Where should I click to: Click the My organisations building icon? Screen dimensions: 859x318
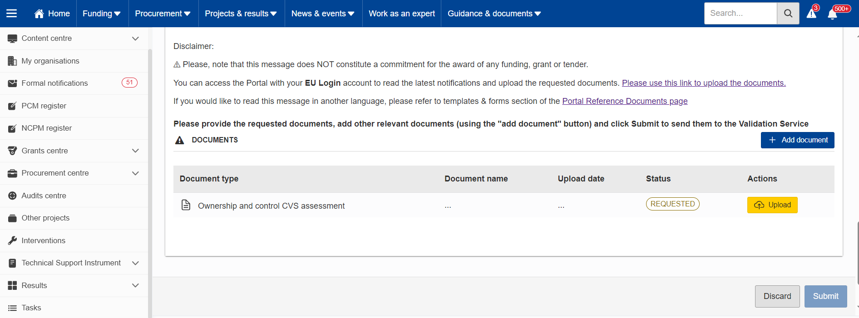pyautogui.click(x=12, y=61)
